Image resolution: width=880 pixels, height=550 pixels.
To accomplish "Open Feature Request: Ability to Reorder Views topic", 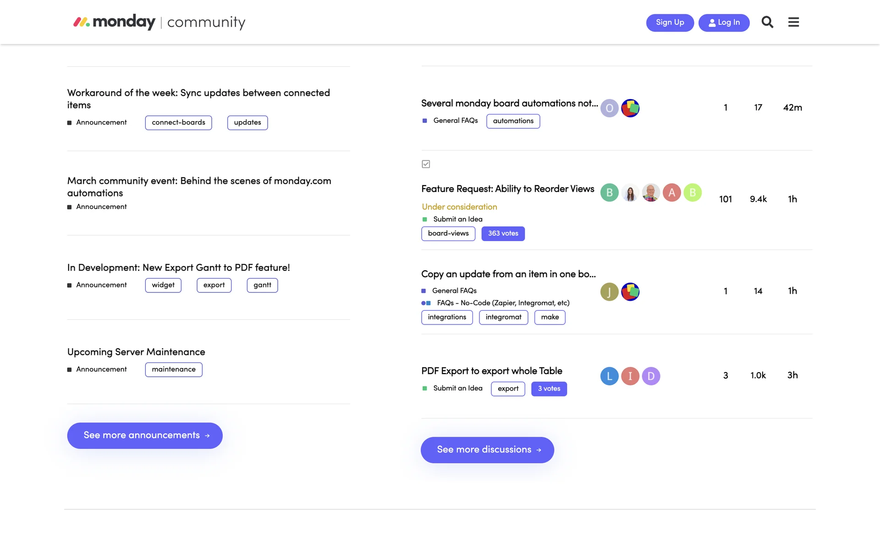I will pos(507,189).
